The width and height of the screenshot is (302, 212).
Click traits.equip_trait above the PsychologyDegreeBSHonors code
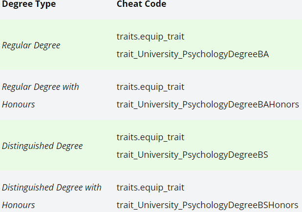(151, 187)
